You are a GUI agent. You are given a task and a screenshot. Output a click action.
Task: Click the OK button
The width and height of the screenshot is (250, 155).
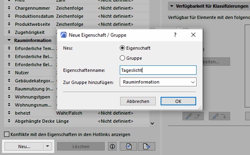pyautogui.click(x=178, y=101)
